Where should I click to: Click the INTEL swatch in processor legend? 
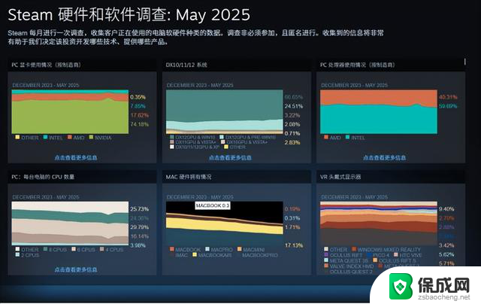[347, 137]
